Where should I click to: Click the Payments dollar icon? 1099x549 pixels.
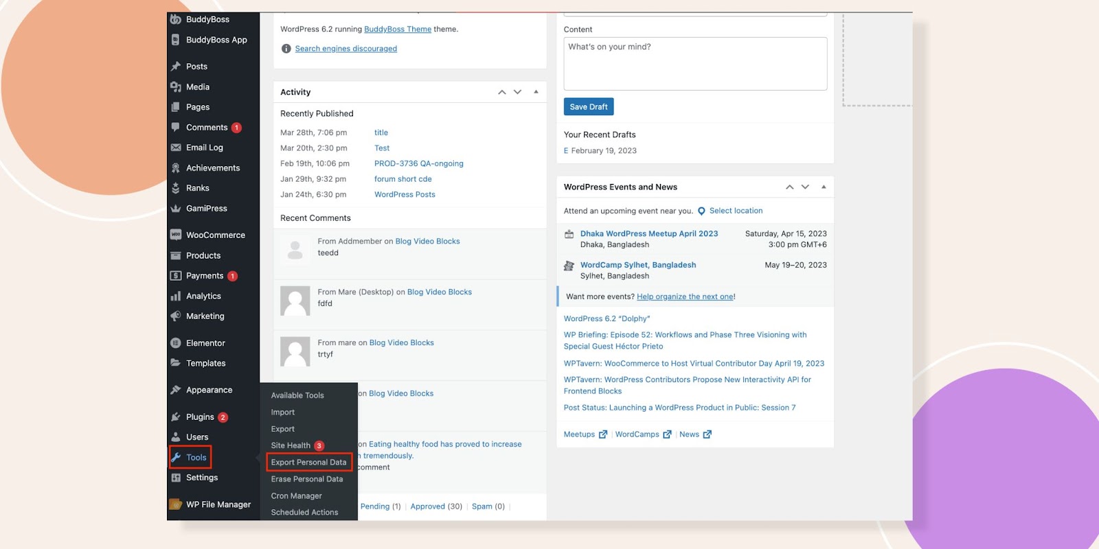[176, 276]
